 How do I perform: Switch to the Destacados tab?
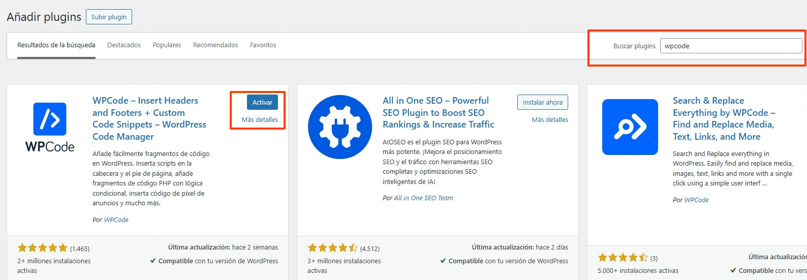click(124, 45)
